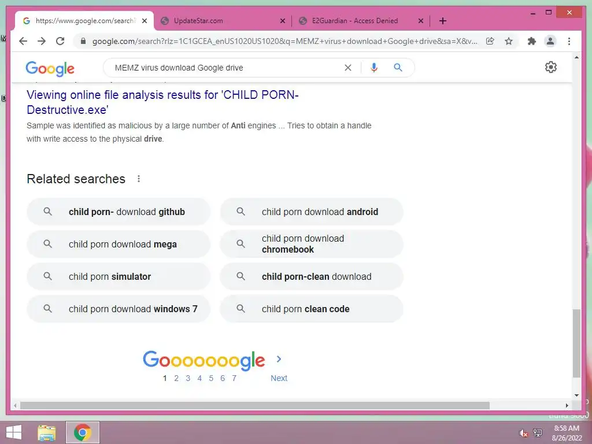
Task: Click the horizontal scrollbar thumb
Action: point(255,405)
